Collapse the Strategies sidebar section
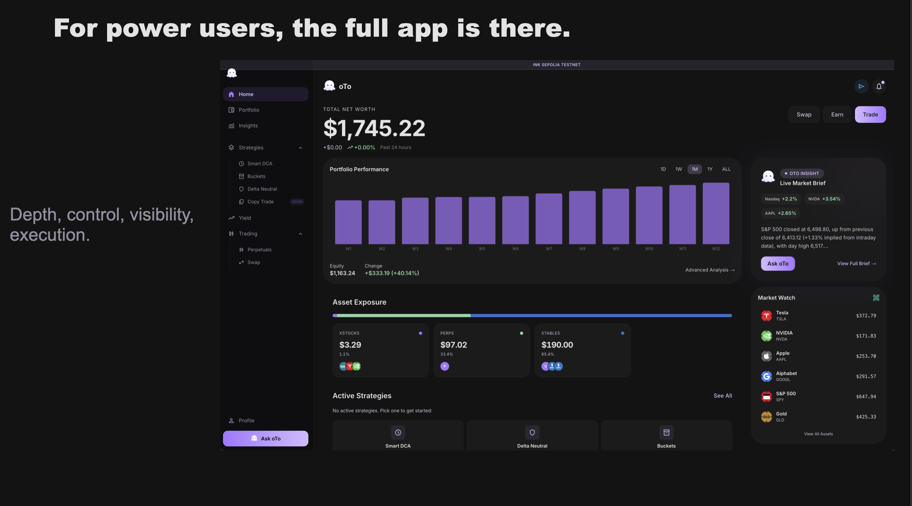 click(300, 148)
